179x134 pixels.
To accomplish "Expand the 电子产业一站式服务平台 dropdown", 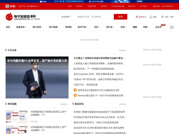I will 29,6.
